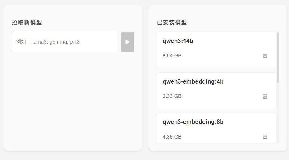
Task: Click the 4.36 GB size label
Action: (172, 137)
